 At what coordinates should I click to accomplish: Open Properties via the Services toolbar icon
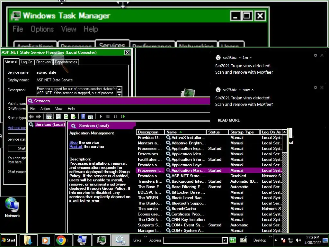point(58,116)
